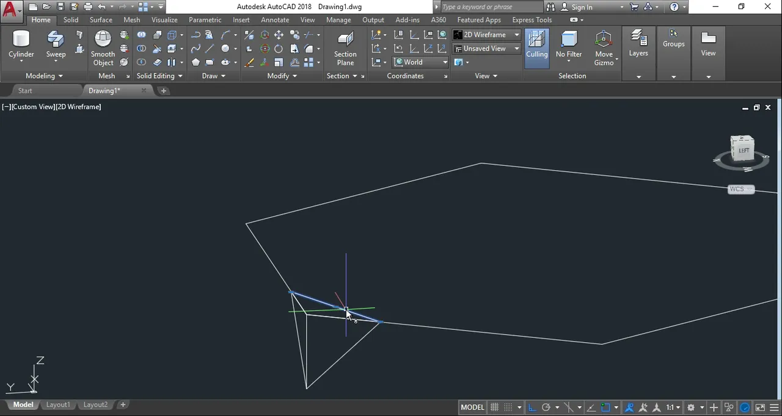Open the annotation scale 1:1 dropdown

click(x=673, y=407)
